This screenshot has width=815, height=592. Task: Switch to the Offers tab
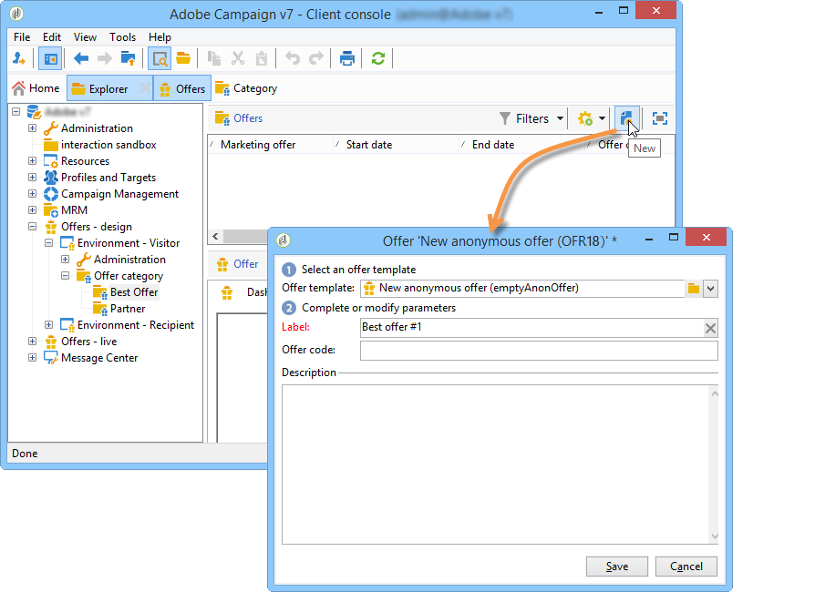[x=182, y=89]
